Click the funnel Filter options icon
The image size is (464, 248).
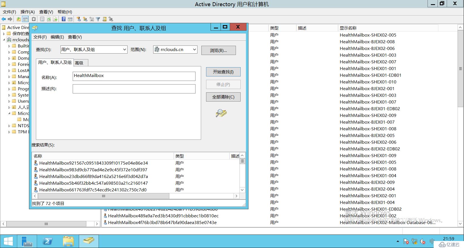pos(98,19)
